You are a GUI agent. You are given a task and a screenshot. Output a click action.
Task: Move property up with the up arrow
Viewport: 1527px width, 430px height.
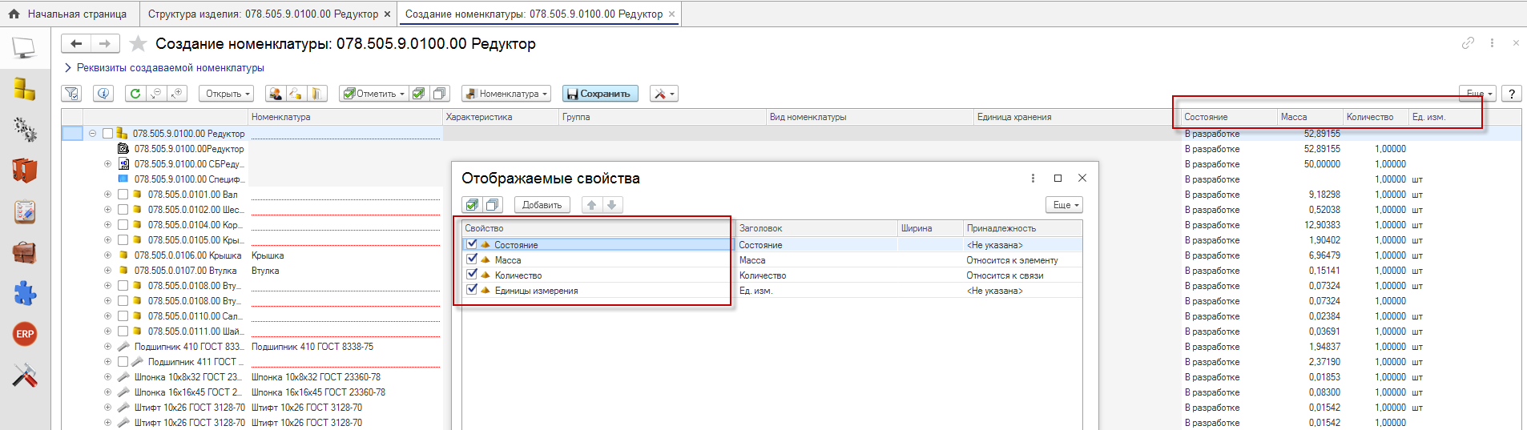[x=592, y=205]
